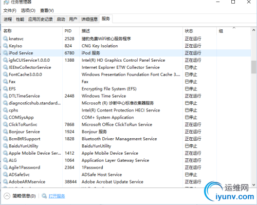Image resolution: width=257 pixels, height=205 pixels.
Task: Click the gear icon beside cphs
Action: 6,110
